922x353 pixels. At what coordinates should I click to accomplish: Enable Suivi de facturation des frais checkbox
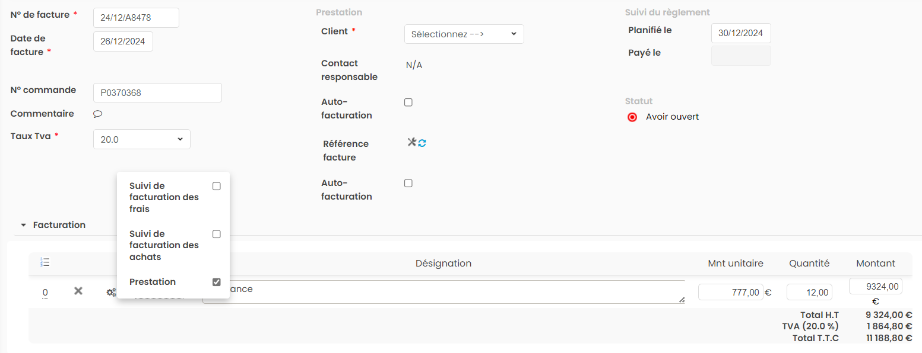(x=217, y=186)
